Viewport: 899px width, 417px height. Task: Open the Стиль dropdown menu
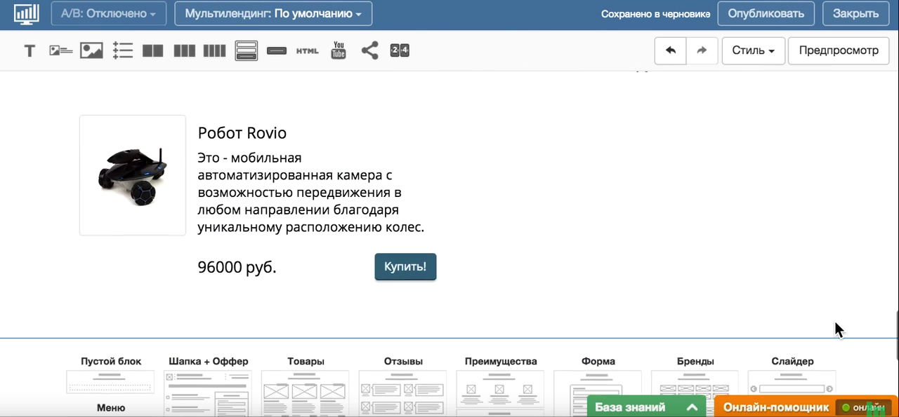tap(753, 50)
